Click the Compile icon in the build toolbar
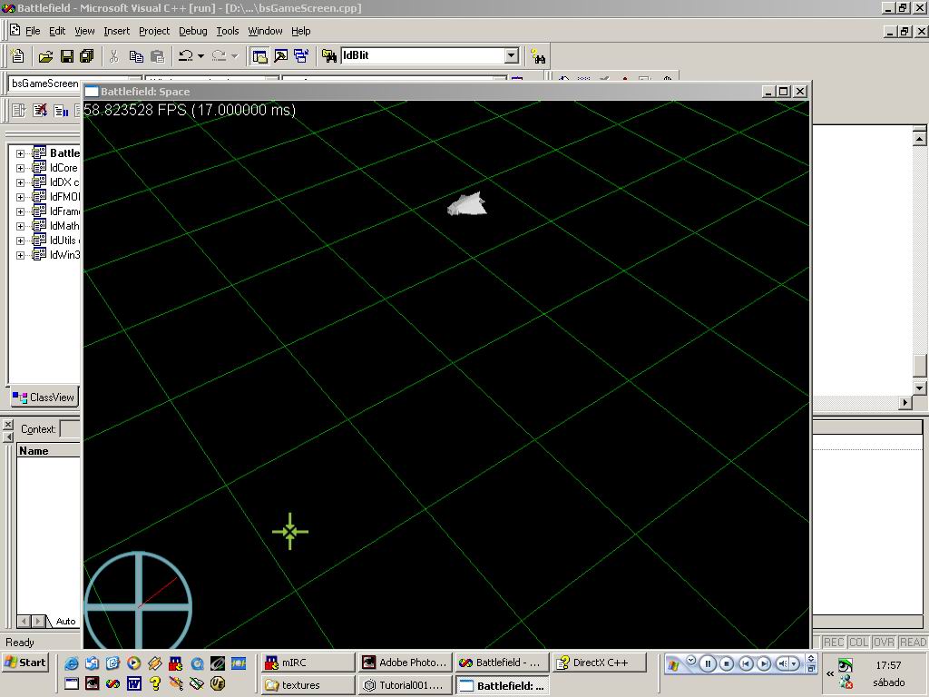The width and height of the screenshot is (929, 697). (x=19, y=110)
